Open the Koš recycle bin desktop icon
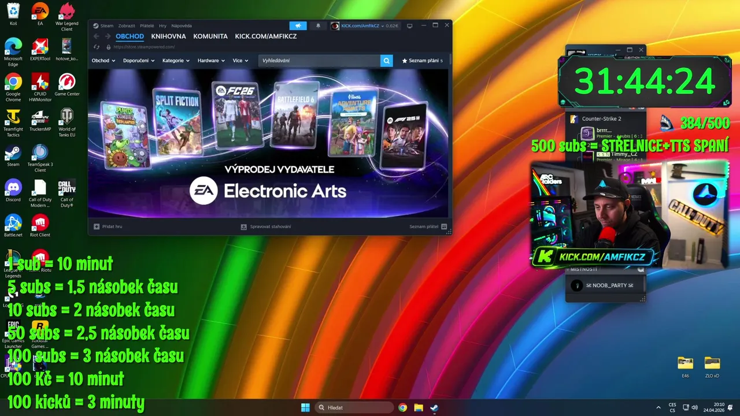The height and width of the screenshot is (416, 740). pyautogui.click(x=13, y=15)
